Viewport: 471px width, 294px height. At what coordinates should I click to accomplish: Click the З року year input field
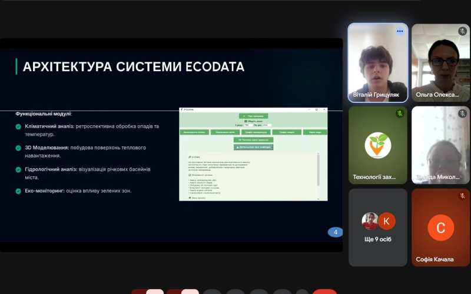click(x=248, y=125)
